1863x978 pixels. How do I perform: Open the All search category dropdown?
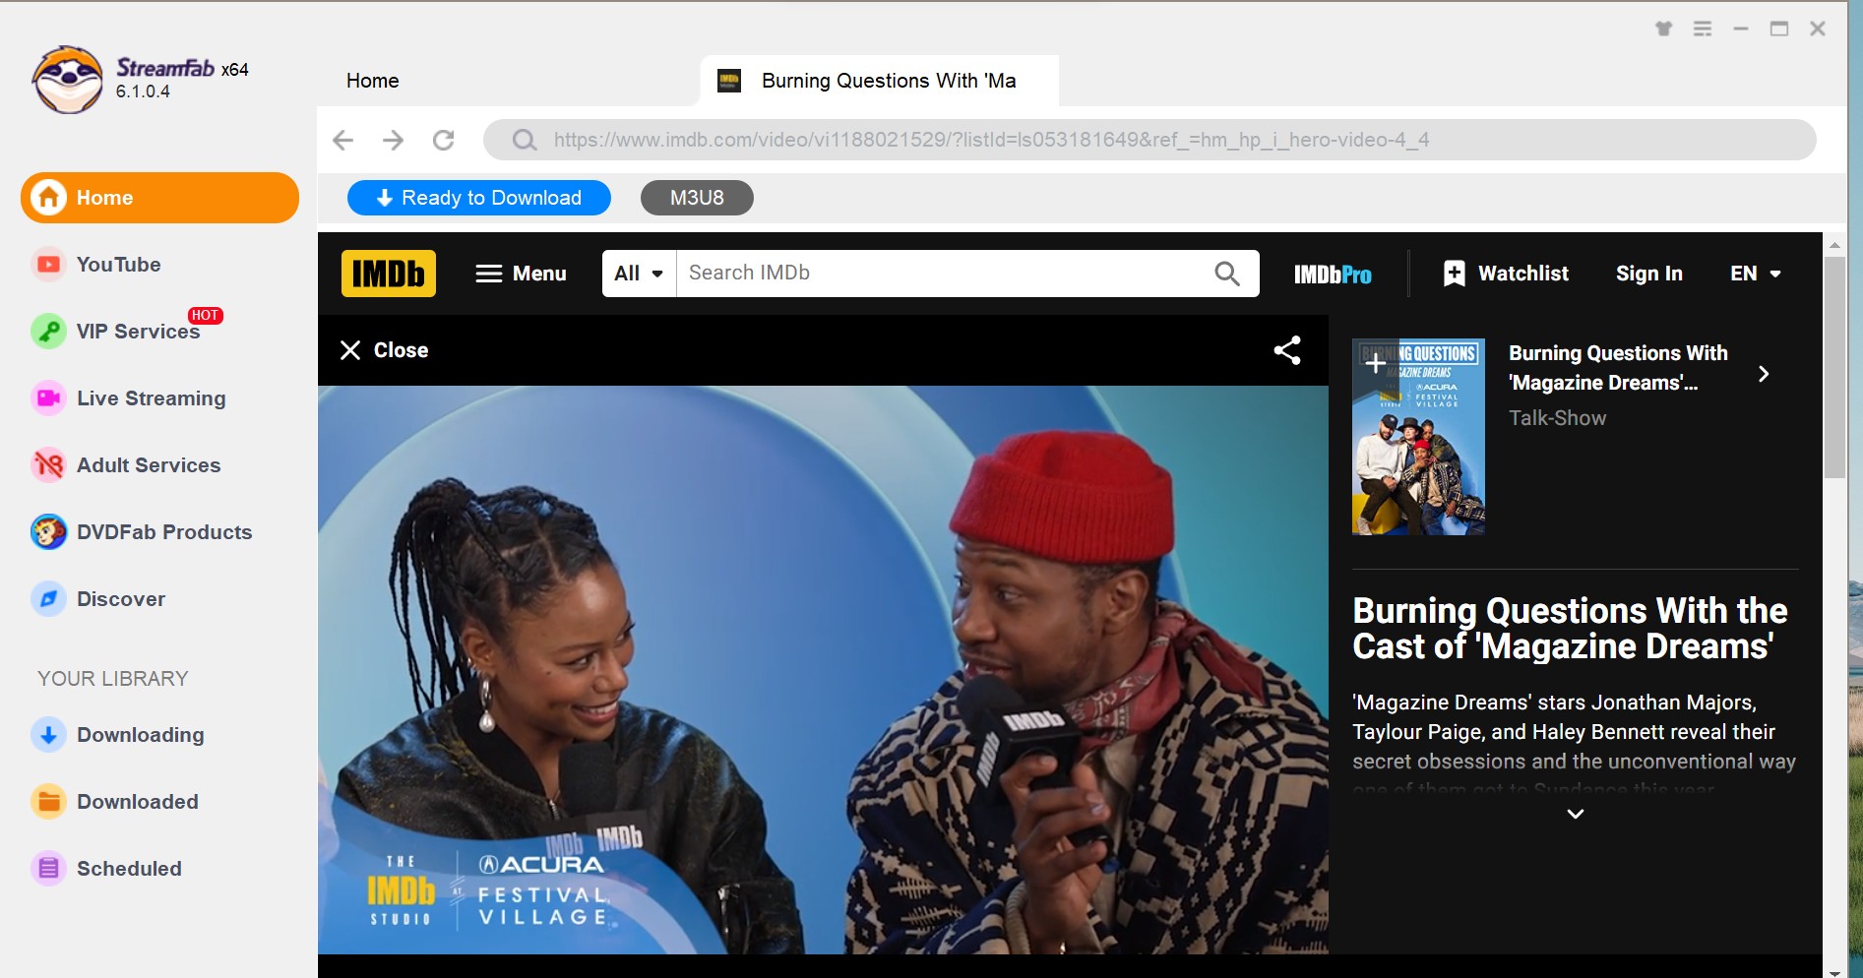(x=638, y=273)
